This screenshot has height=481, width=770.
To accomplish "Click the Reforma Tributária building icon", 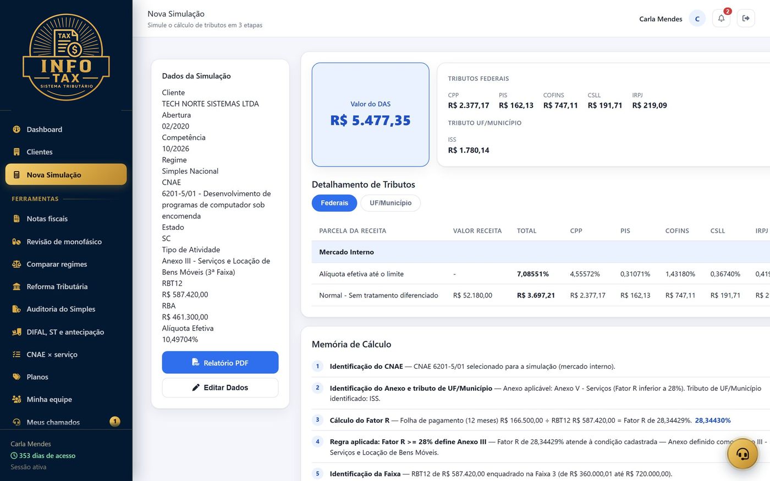I will point(16,286).
